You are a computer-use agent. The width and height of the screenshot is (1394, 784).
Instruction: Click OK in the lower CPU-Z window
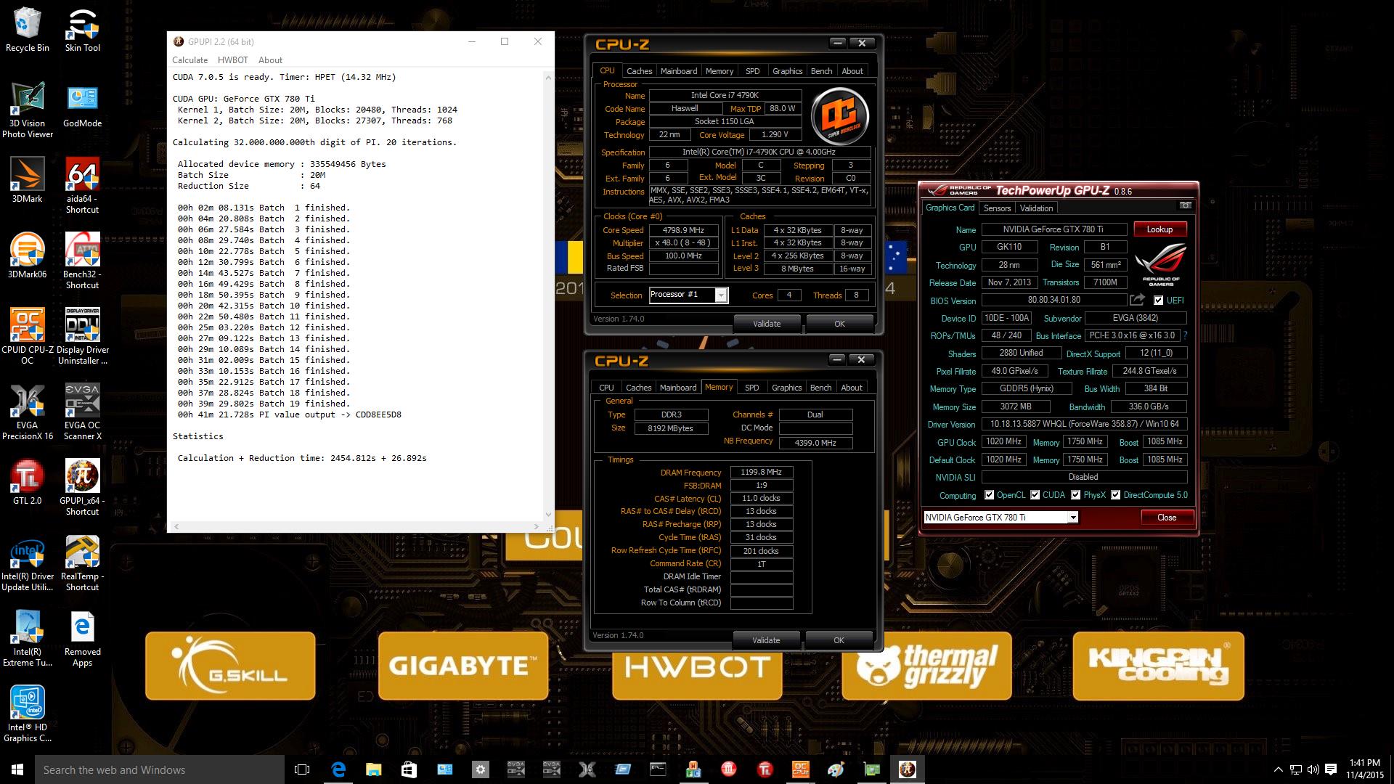click(x=839, y=640)
